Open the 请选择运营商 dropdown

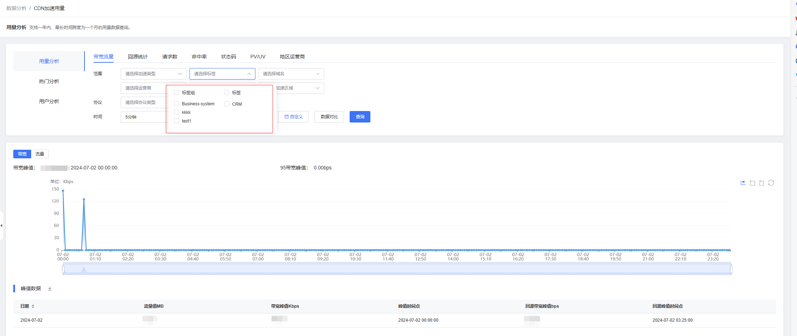(144, 88)
